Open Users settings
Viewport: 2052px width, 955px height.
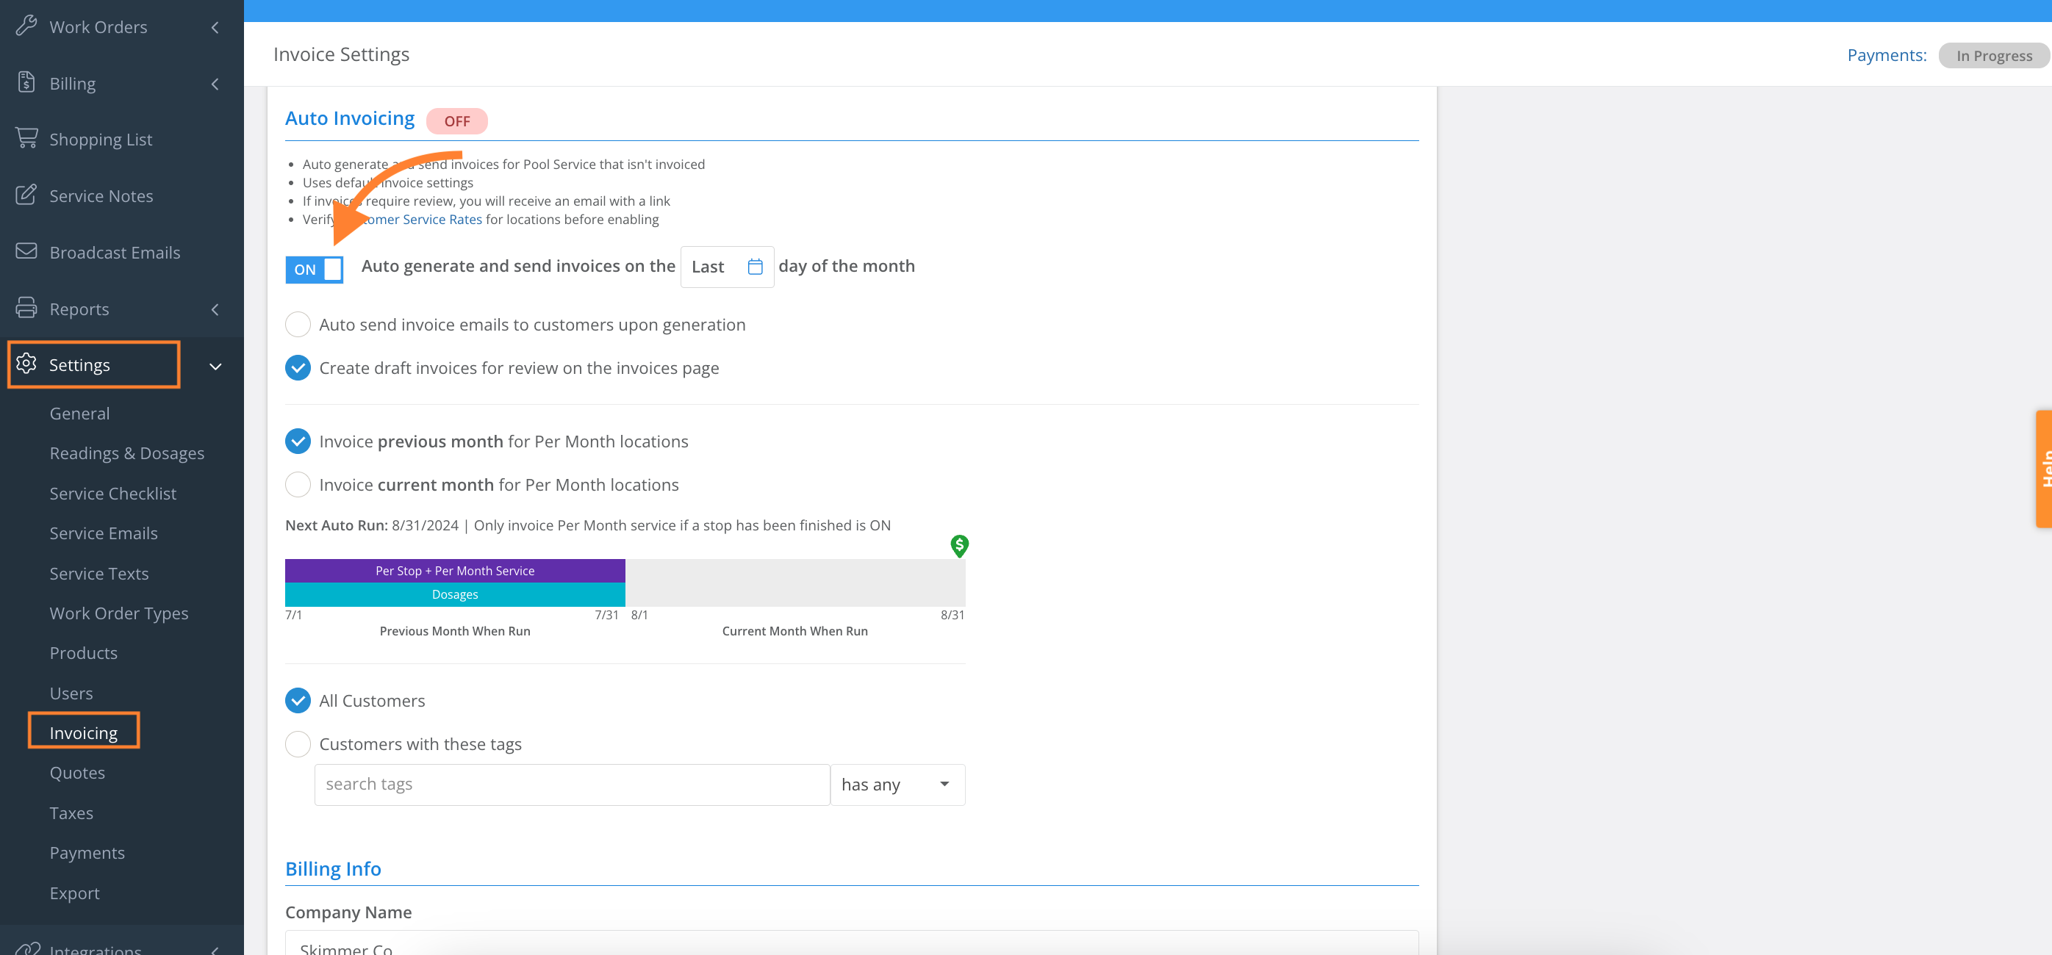[x=71, y=693]
